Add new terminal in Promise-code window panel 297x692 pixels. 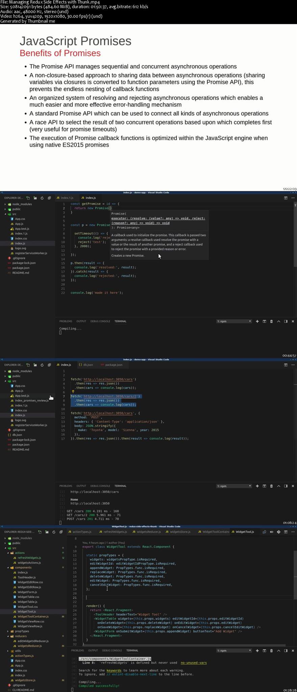pyautogui.click(x=257, y=321)
